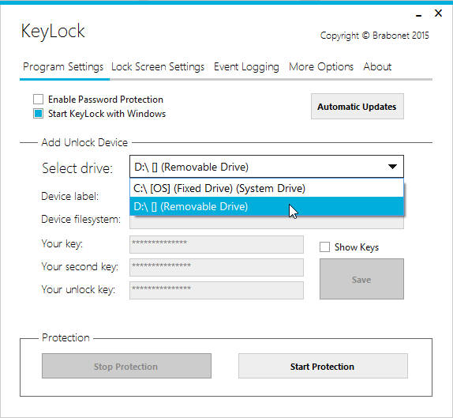Focus the Your second key field
Screen dimensions: 453x418
216,268
